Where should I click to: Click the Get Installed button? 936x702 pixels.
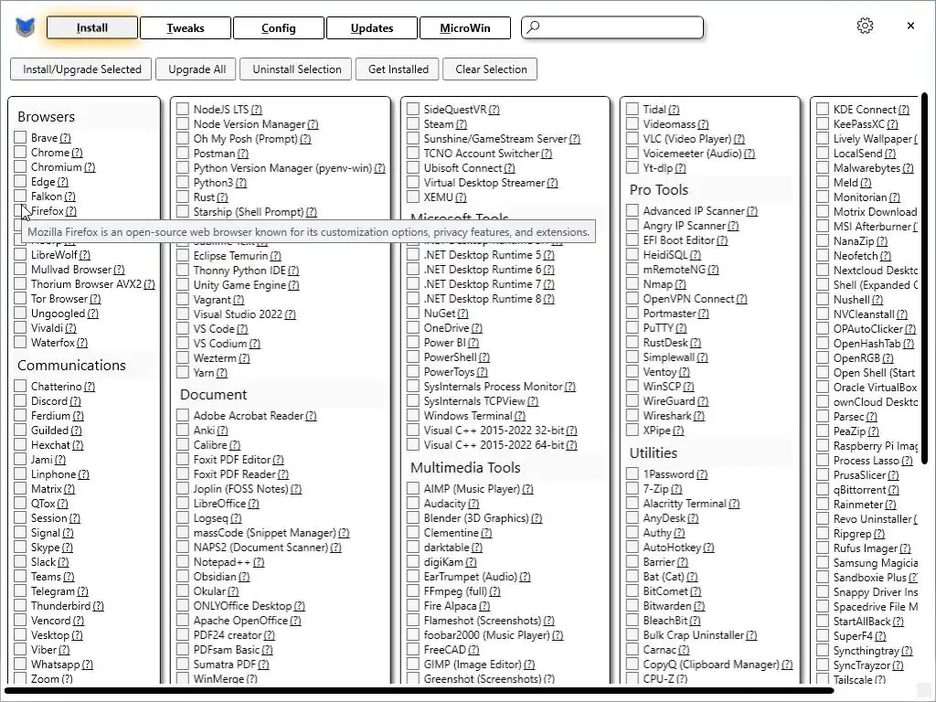pyautogui.click(x=399, y=69)
